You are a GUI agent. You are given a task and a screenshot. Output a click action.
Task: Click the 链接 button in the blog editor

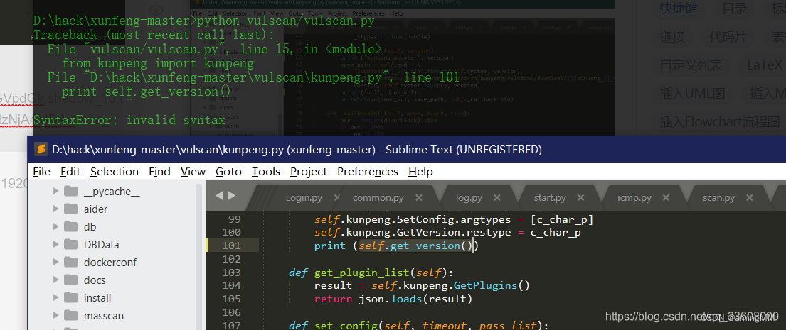[x=672, y=36]
